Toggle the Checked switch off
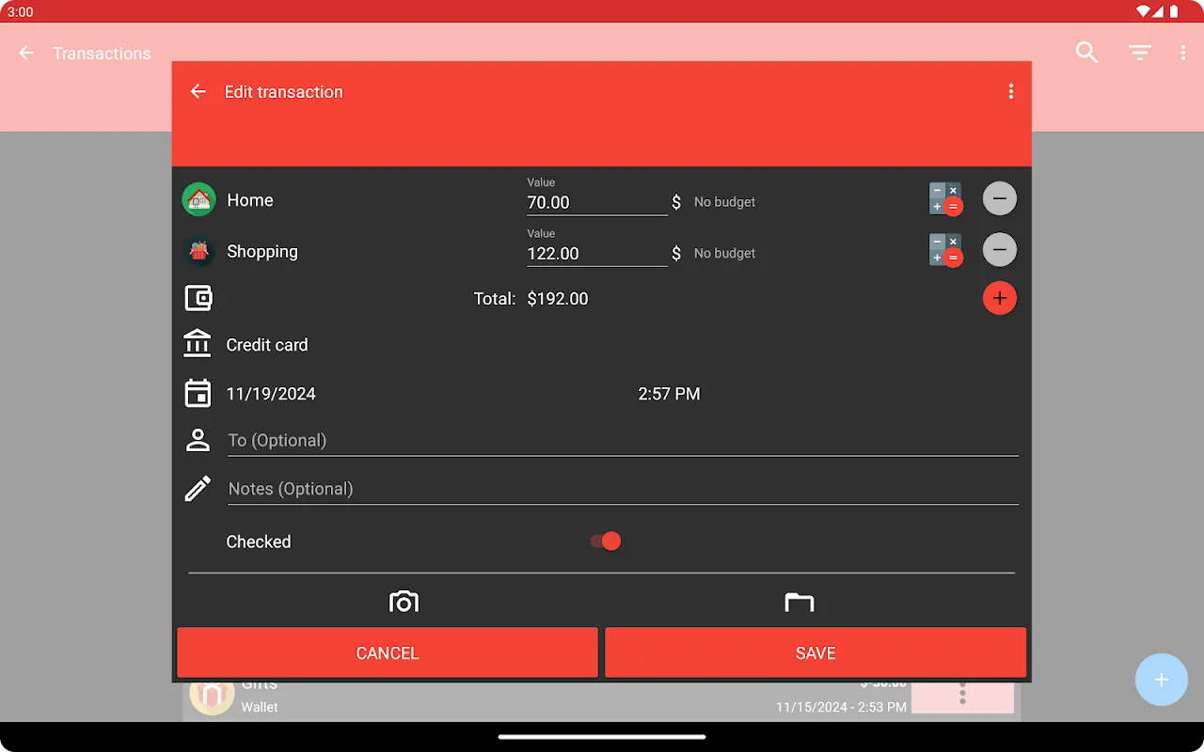This screenshot has height=752, width=1204. point(605,541)
